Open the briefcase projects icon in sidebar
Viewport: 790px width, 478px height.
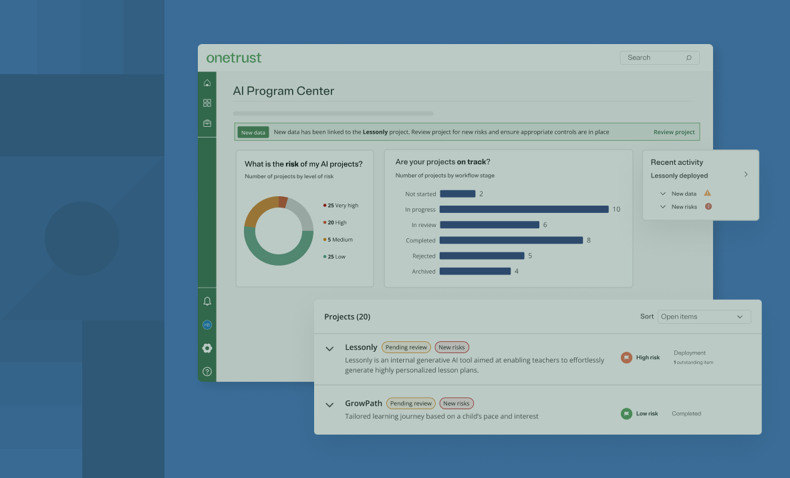pyautogui.click(x=207, y=123)
